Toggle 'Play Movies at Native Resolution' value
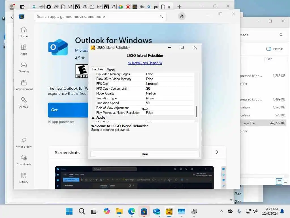Viewport: 290px width, 218px height. [x=150, y=112]
